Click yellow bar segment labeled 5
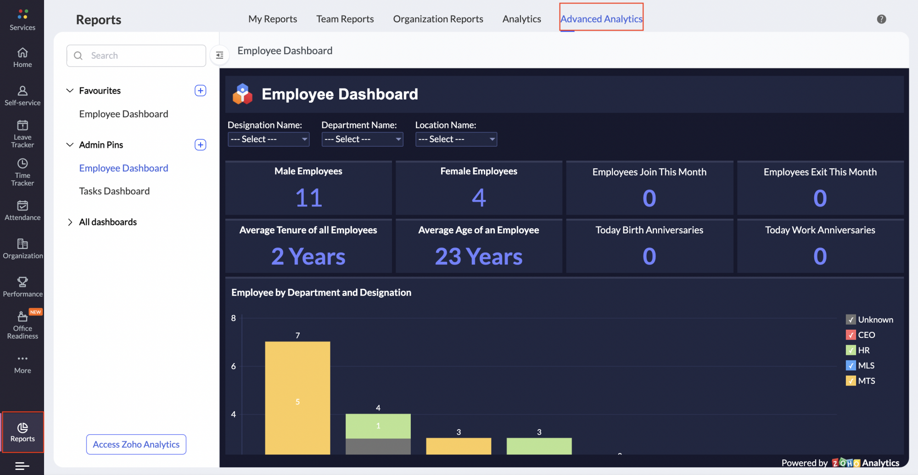The height and width of the screenshot is (475, 918). pyautogui.click(x=297, y=398)
